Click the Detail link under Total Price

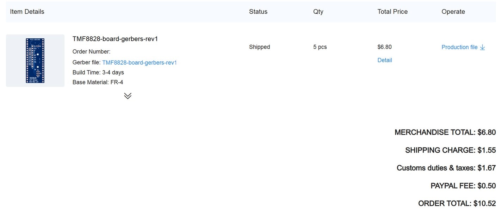pos(385,60)
